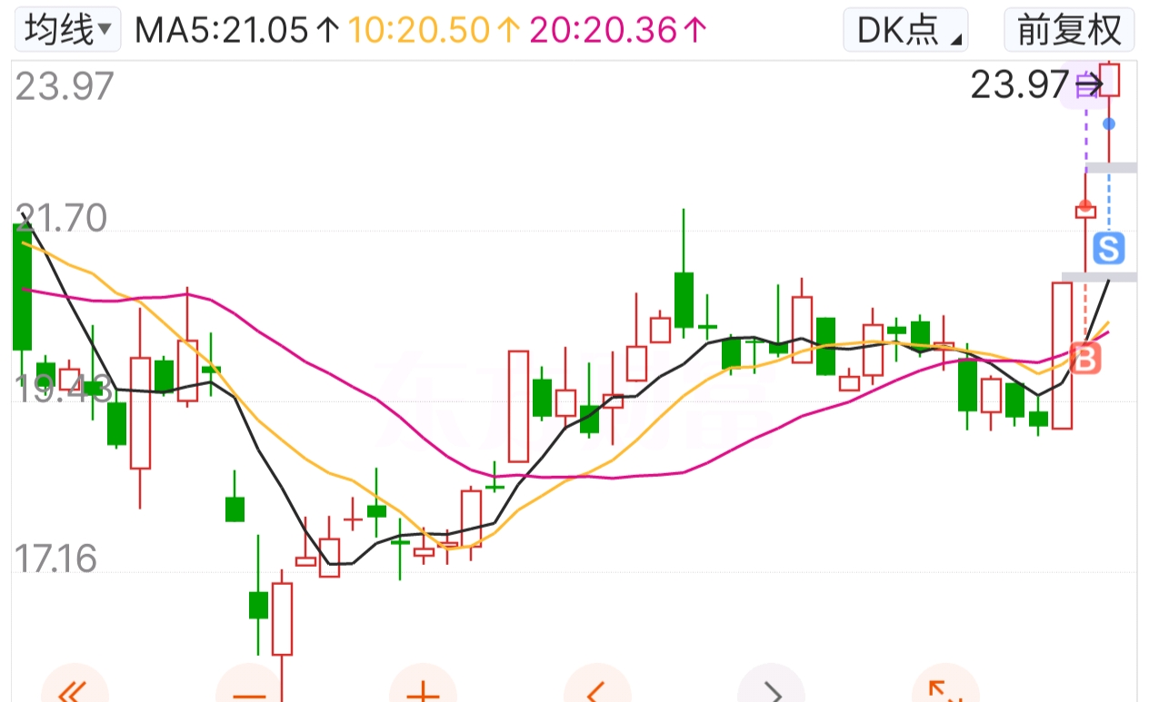Tap the blue dot on the latest candle
1149x702 pixels.
1109,124
